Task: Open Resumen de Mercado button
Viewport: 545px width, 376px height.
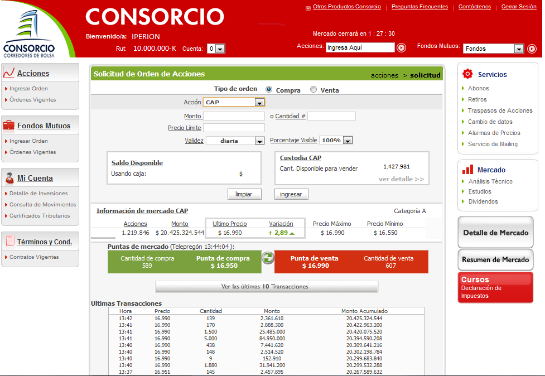Action: pyautogui.click(x=496, y=259)
